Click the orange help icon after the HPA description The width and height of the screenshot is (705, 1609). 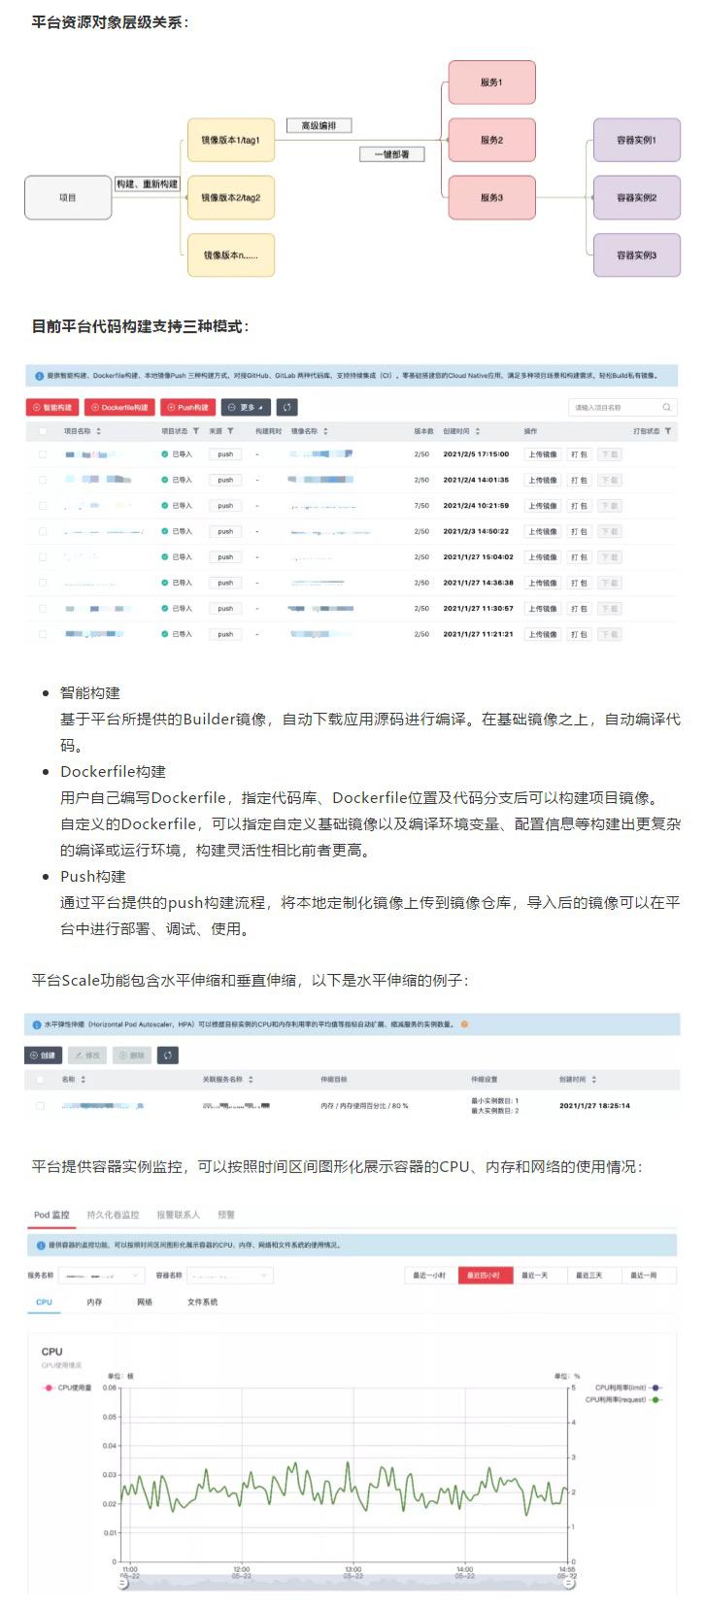point(464,1023)
